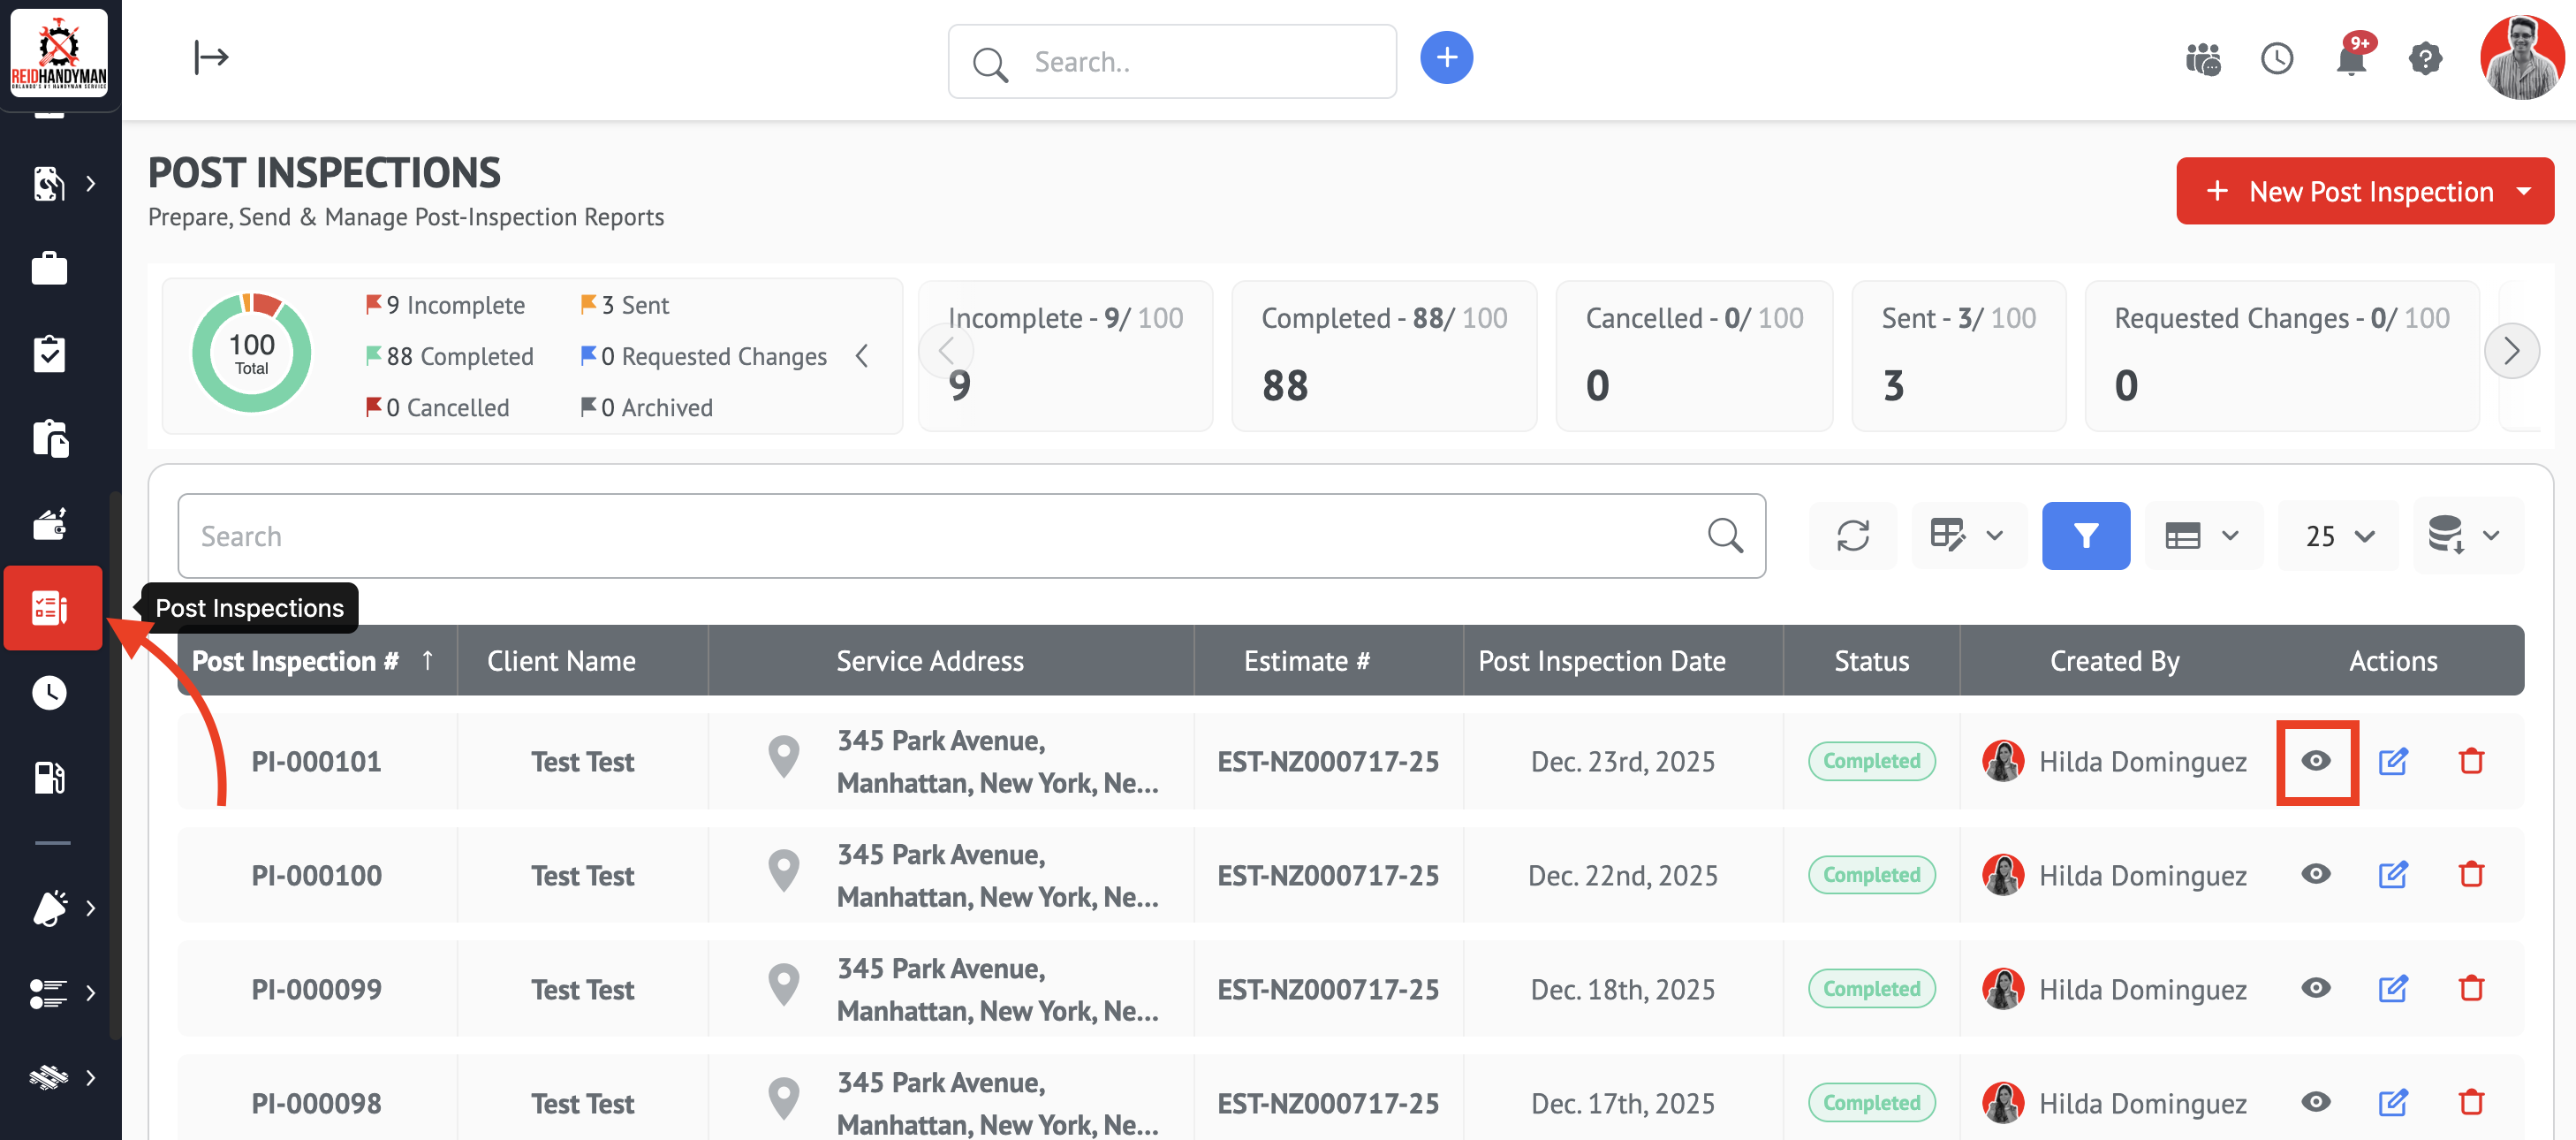This screenshot has height=1140, width=2576.
Task: Click the post inspections table search field
Action: 940,536
